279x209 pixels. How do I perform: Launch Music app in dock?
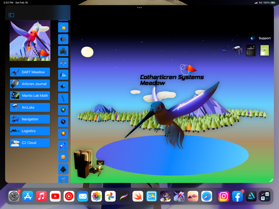[x=41, y=196]
